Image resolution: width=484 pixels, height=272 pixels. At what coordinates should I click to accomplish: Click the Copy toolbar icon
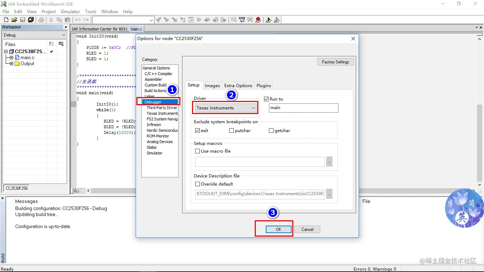click(x=59, y=20)
